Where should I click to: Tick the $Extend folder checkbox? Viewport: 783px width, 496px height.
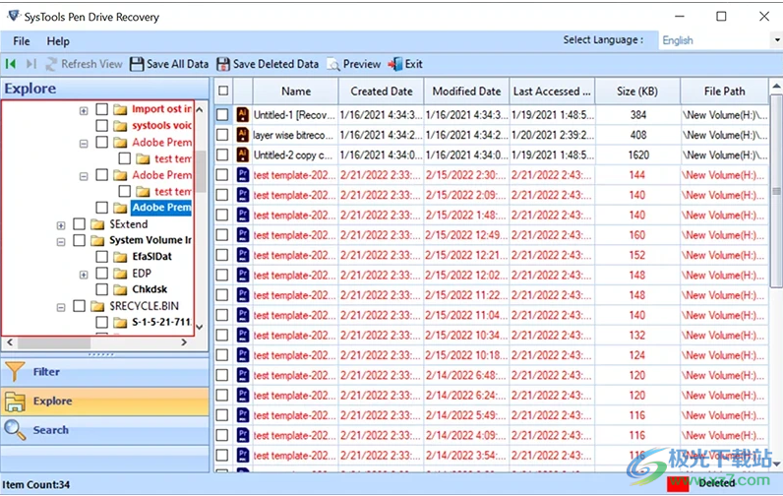79,223
